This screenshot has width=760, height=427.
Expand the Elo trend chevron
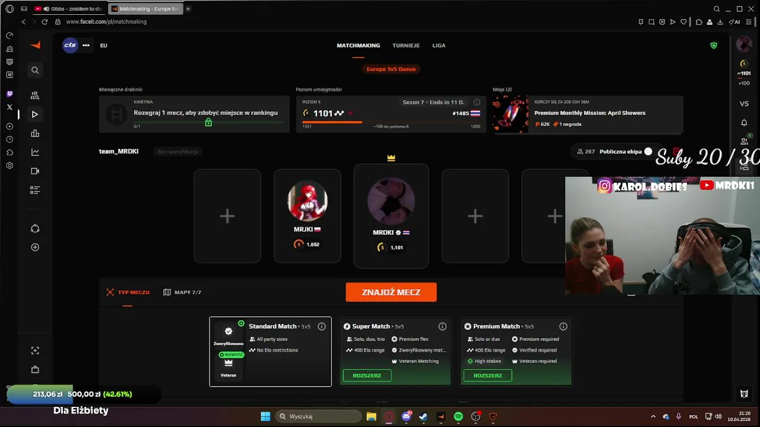point(350,113)
